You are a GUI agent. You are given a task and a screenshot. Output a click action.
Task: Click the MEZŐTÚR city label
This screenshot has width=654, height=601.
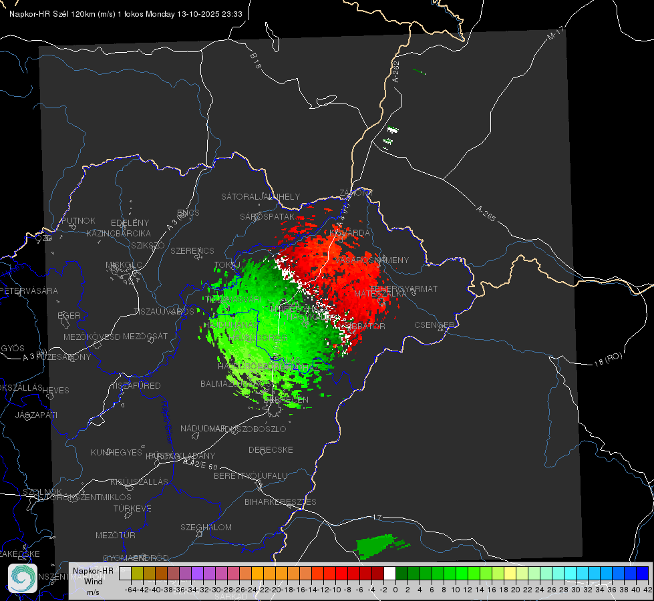click(116, 535)
